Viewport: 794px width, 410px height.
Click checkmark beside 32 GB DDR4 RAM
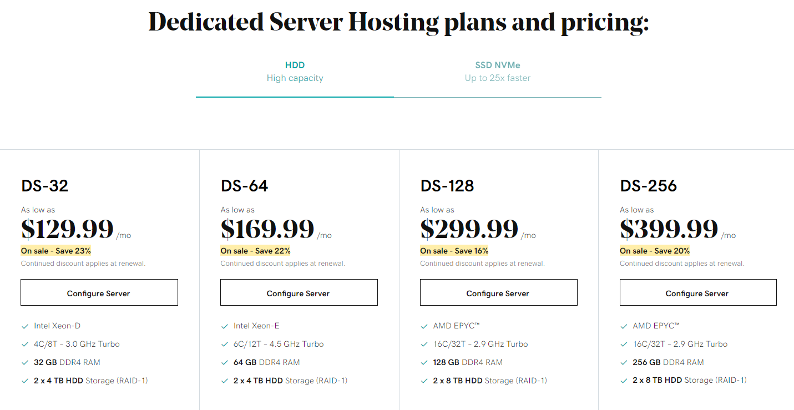coord(25,363)
